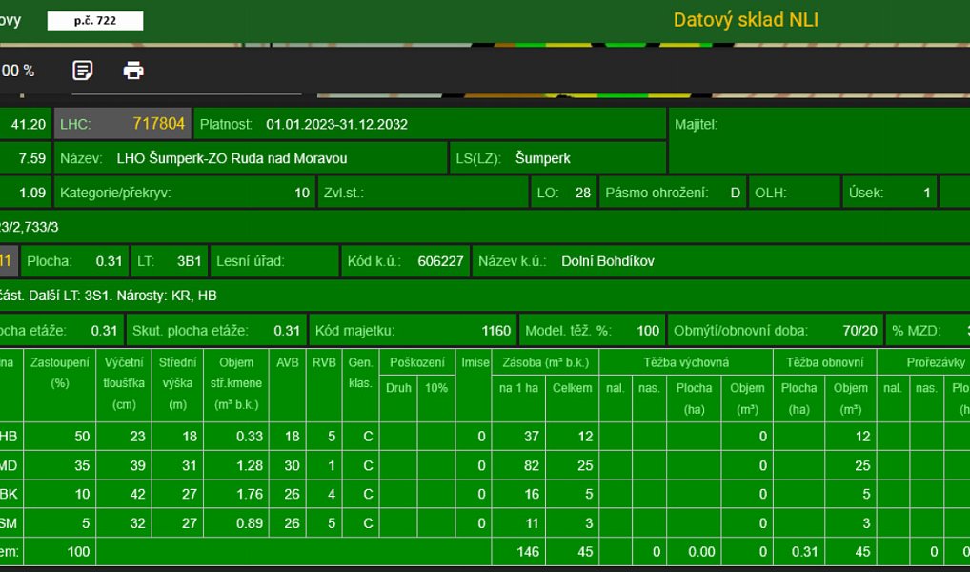
Task: Click the Těžba obnovní header
Action: (824, 362)
